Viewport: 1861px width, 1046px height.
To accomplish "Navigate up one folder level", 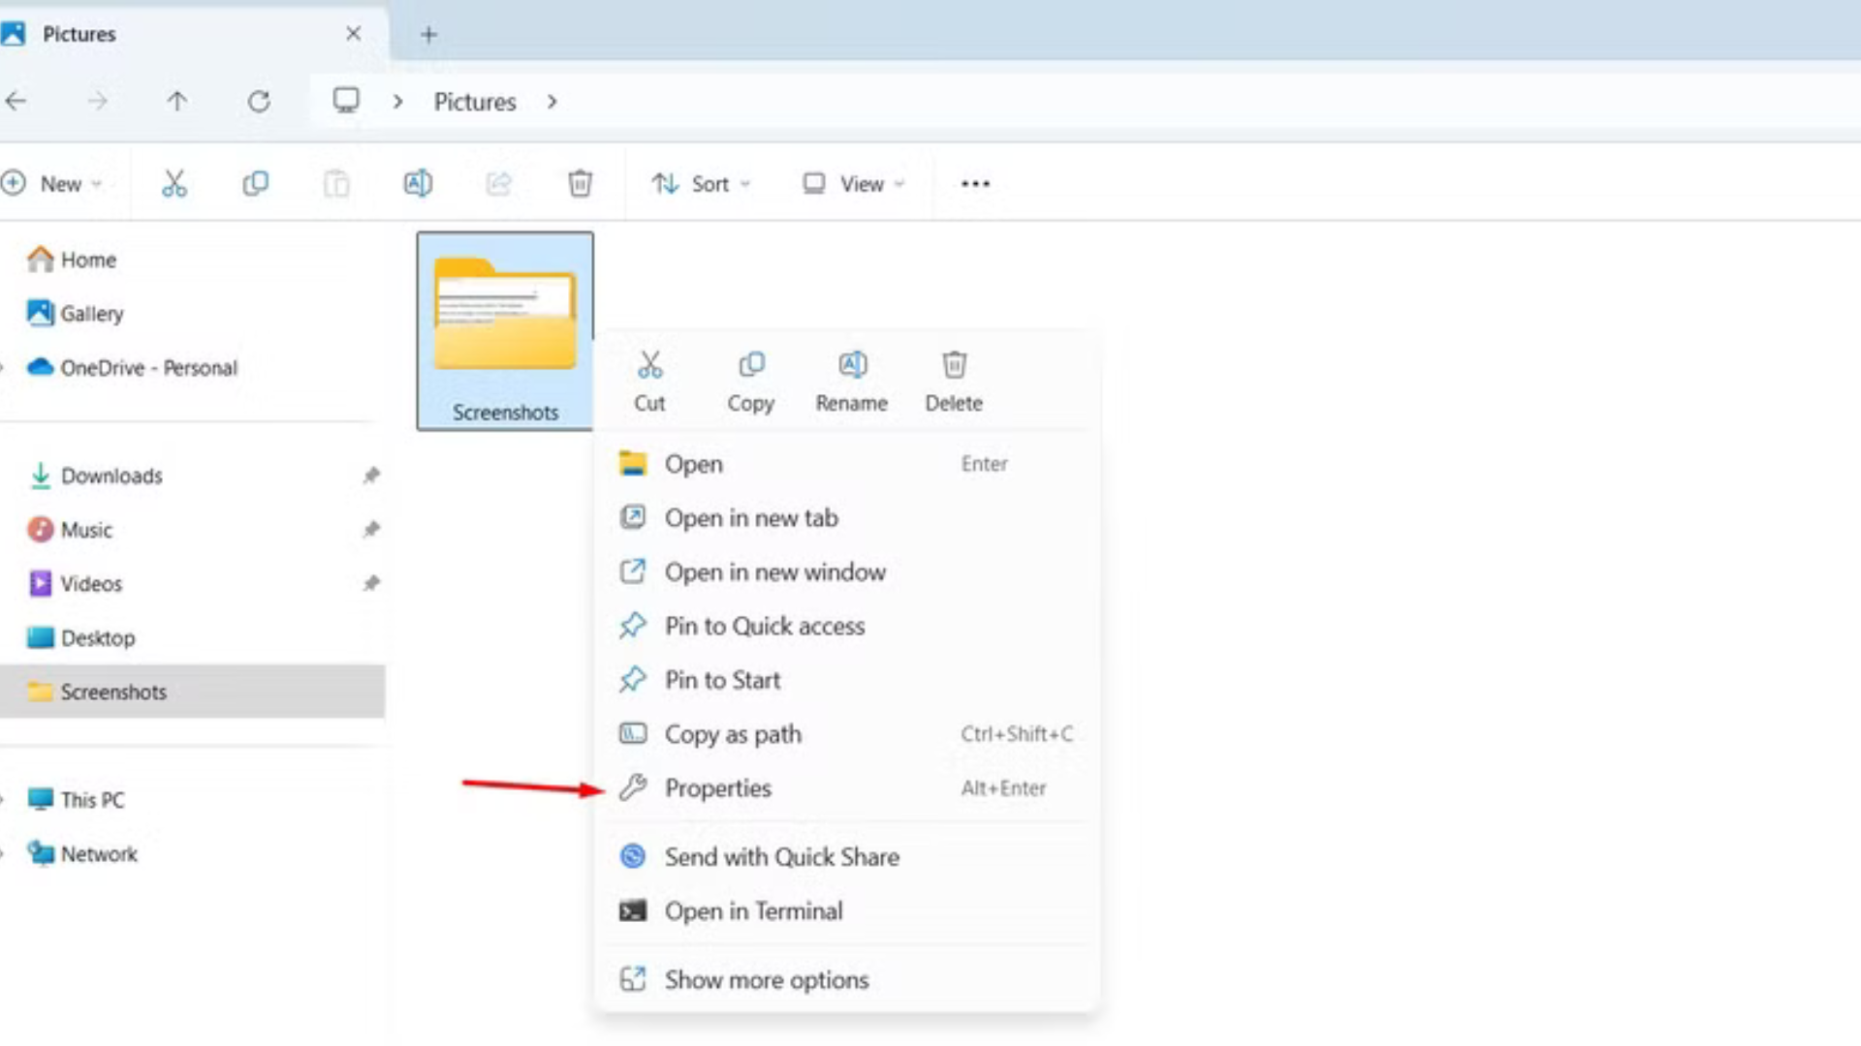I will (x=176, y=102).
